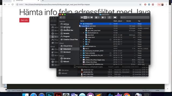Image resolution: width=172 pixels, height=96 pixels.
Task: Open Photoshop from the Dock
Action: [50, 95]
